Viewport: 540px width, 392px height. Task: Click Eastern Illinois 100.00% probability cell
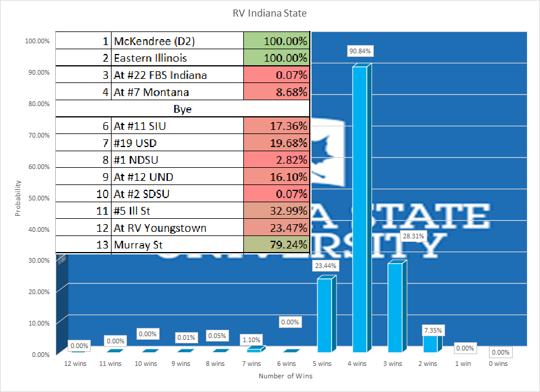277,58
